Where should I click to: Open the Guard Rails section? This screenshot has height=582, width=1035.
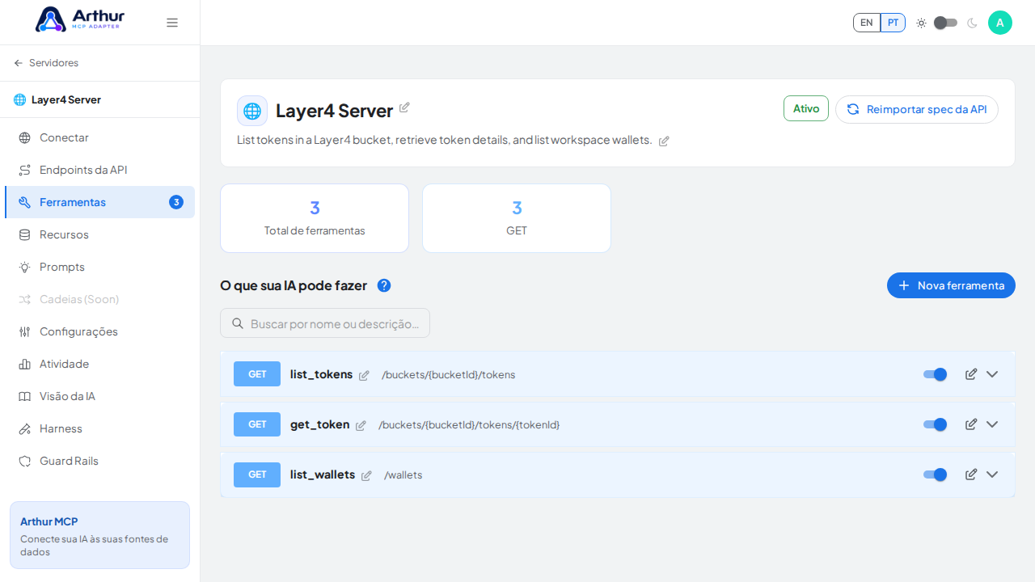99,461
